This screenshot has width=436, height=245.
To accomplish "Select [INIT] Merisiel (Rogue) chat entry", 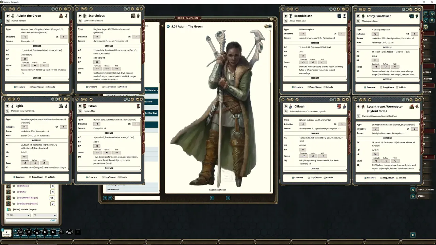I will [x=28, y=198].
